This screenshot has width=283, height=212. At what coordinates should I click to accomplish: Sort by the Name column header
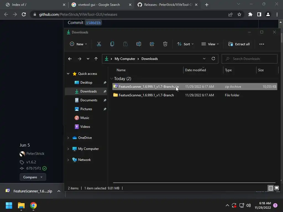coord(121,70)
